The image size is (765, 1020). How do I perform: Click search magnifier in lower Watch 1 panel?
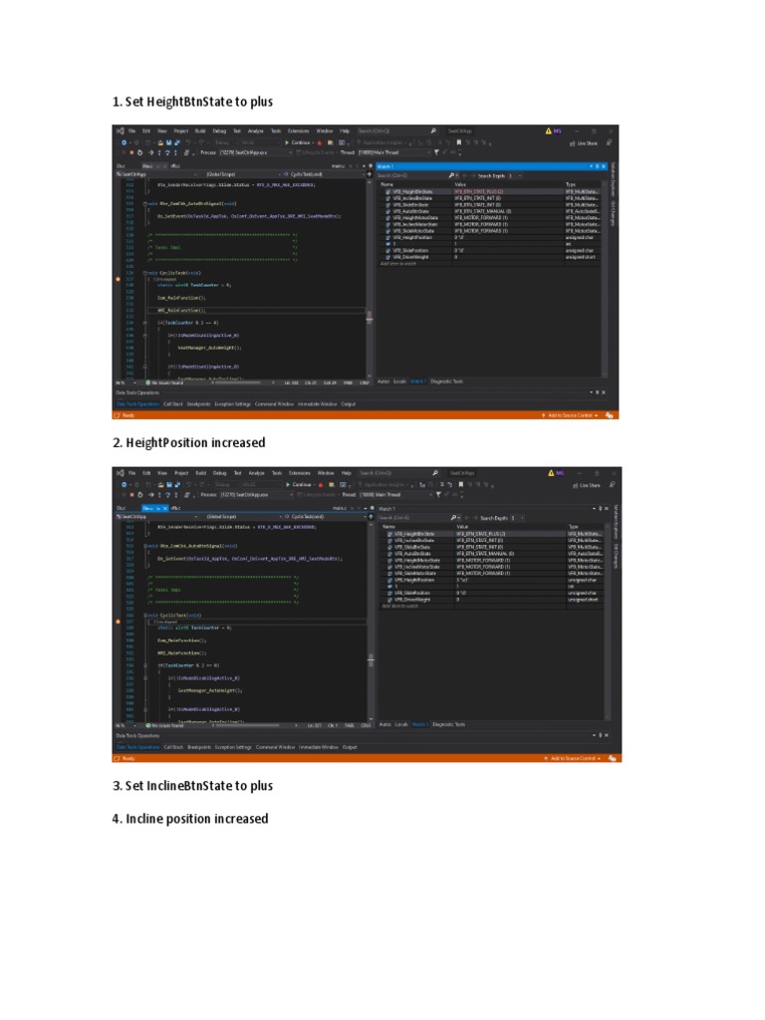[x=452, y=518]
